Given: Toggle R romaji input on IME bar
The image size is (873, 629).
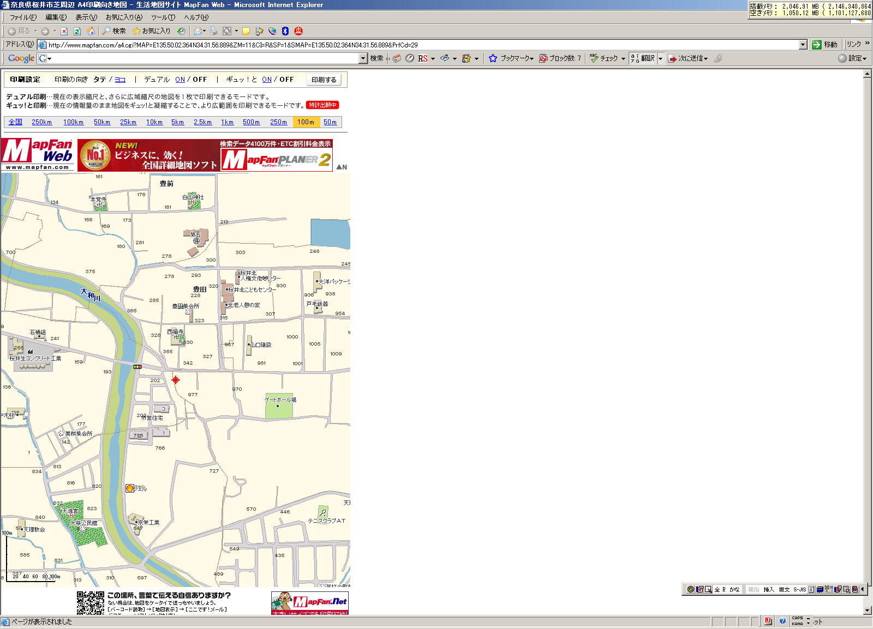Looking at the screenshot, I should [724, 589].
